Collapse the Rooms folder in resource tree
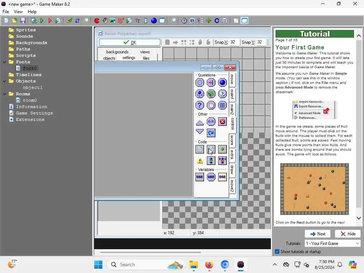 pyautogui.click(x=4, y=94)
